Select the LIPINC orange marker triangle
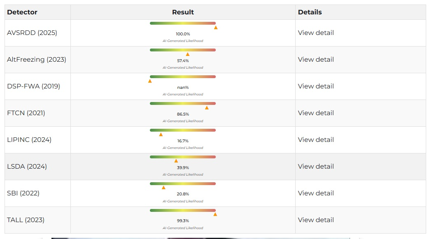Image resolution: width=434 pixels, height=239 pixels. click(161, 135)
